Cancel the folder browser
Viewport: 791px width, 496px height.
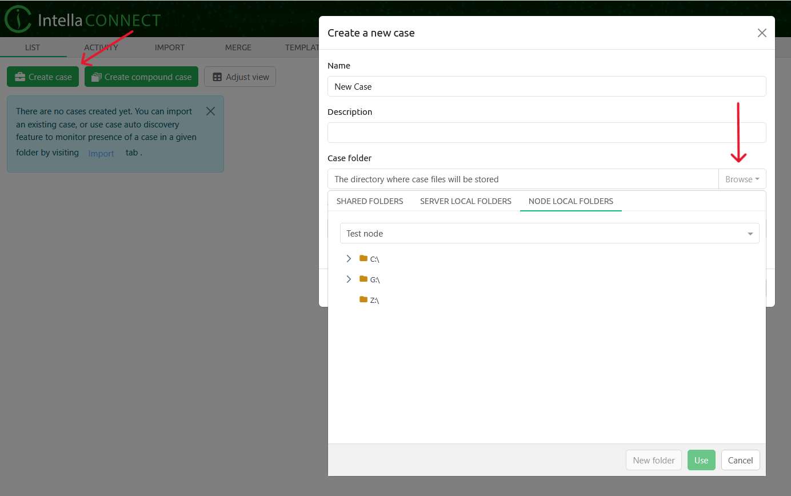point(740,460)
